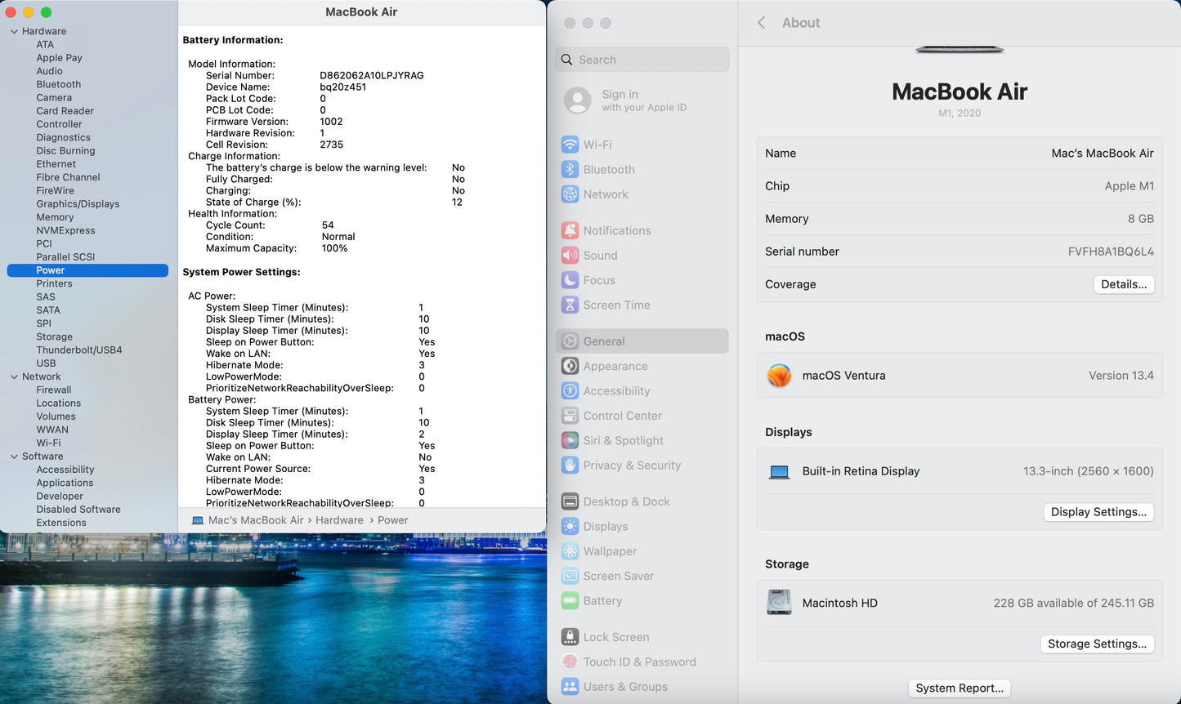Open Bluetooth settings icon in sidebar

pyautogui.click(x=570, y=169)
